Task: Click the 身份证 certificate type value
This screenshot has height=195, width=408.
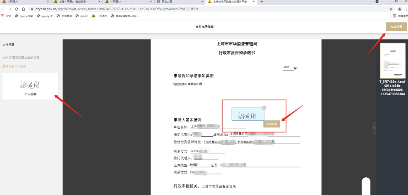Action: [193, 165]
